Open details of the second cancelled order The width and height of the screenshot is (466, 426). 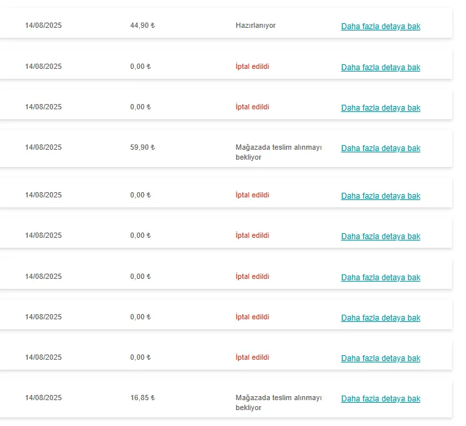tap(380, 108)
